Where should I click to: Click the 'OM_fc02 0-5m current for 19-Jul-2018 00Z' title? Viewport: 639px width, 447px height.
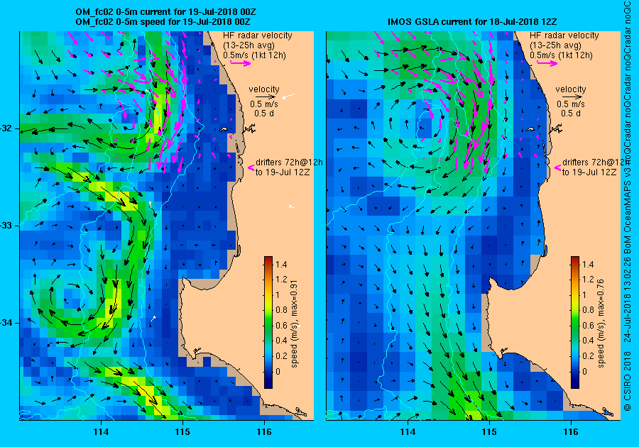coord(166,12)
